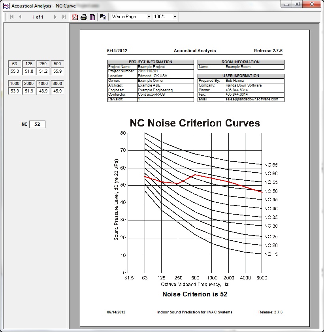Click the 'NC 65' curve label
This screenshot has height=332, width=324.
(271, 165)
